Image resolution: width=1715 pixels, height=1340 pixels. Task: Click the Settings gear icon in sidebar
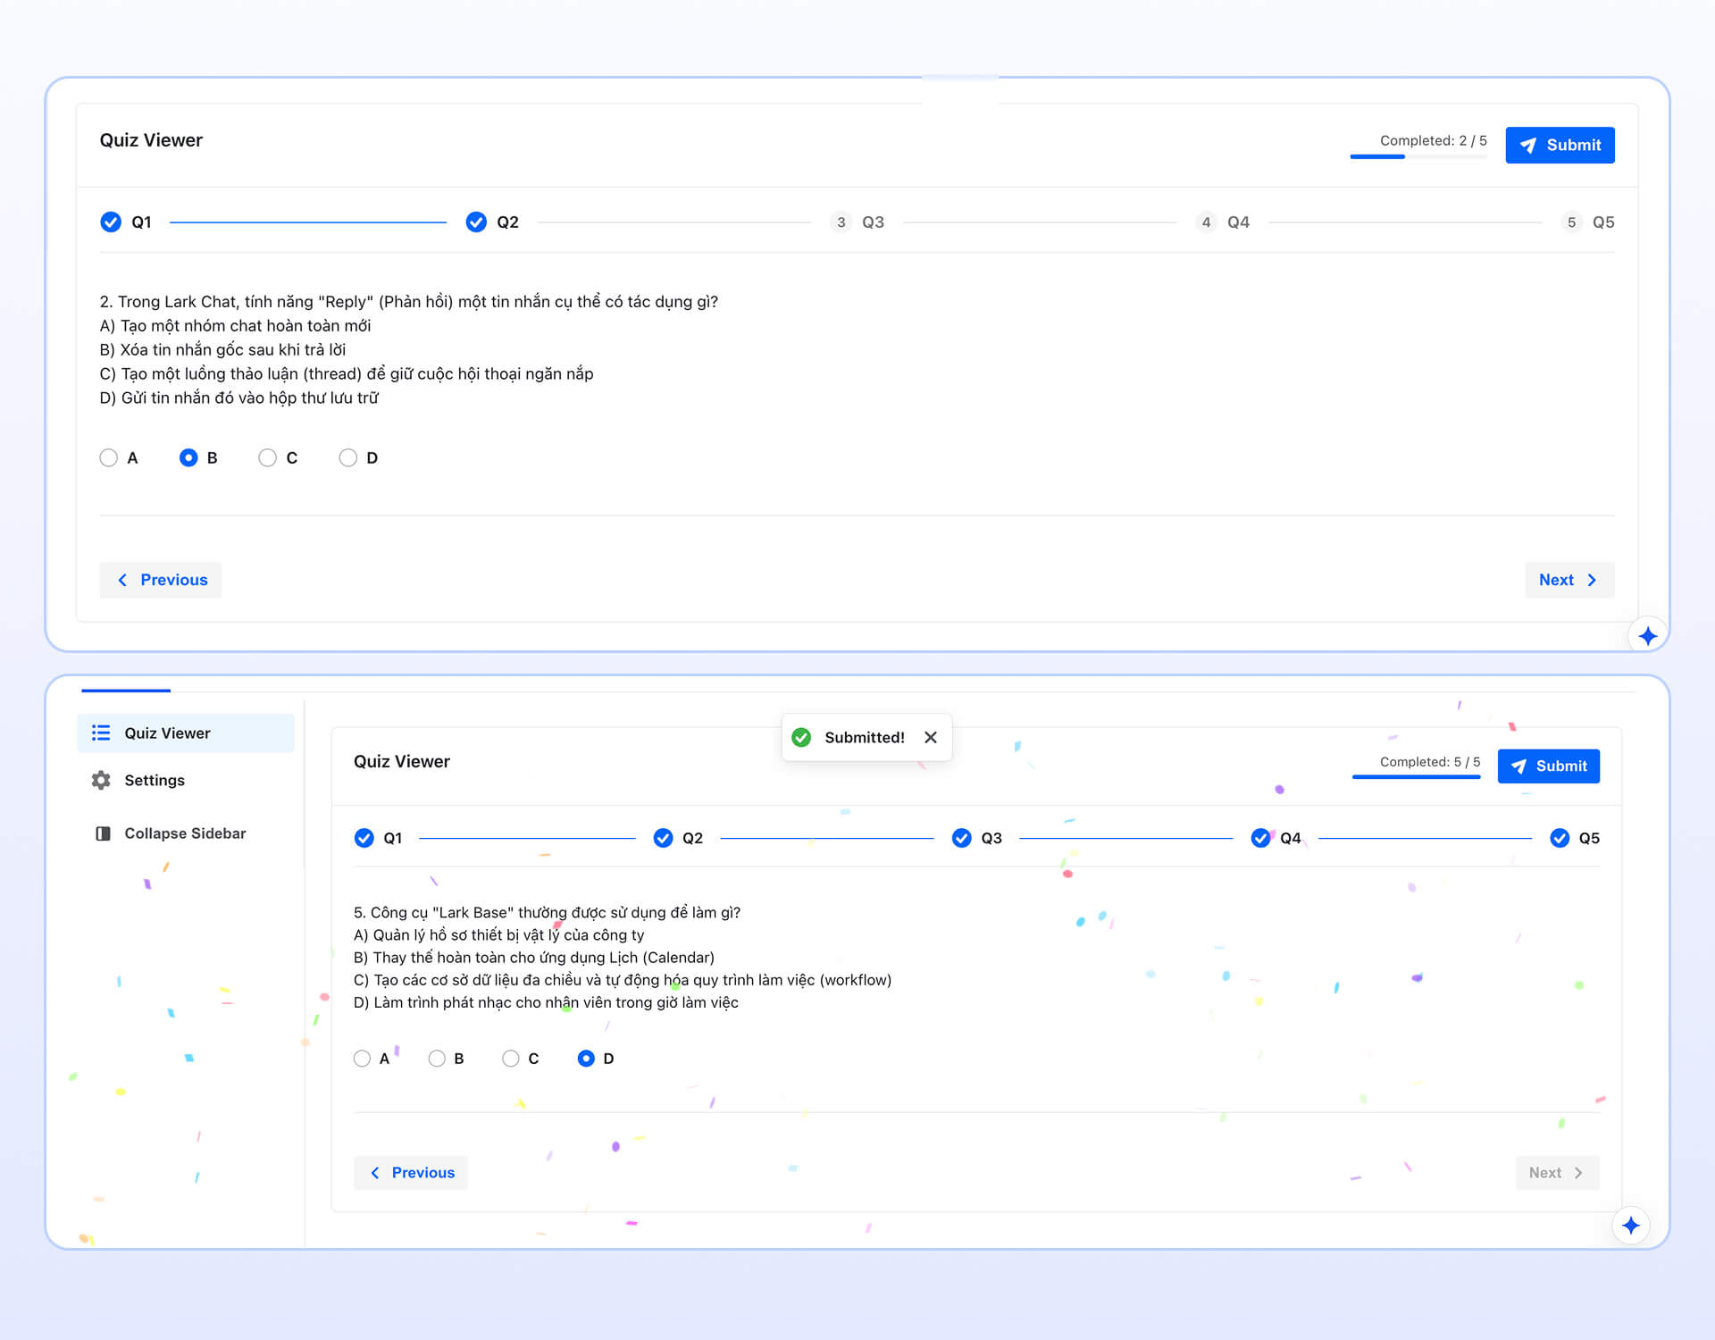click(x=101, y=780)
